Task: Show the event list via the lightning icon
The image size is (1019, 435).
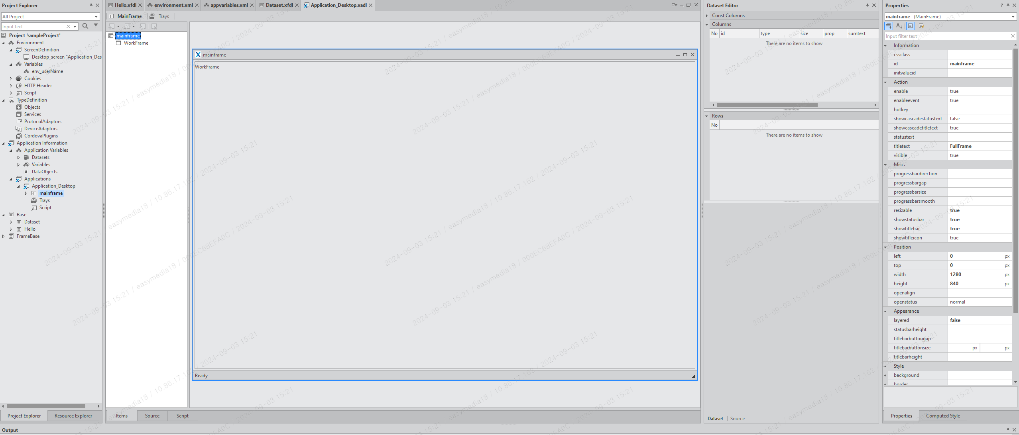Action: coord(921,26)
